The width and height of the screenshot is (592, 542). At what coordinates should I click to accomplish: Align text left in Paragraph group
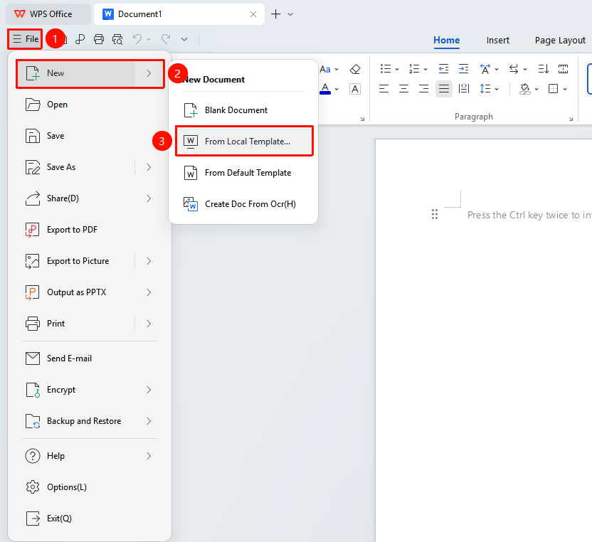tap(384, 89)
